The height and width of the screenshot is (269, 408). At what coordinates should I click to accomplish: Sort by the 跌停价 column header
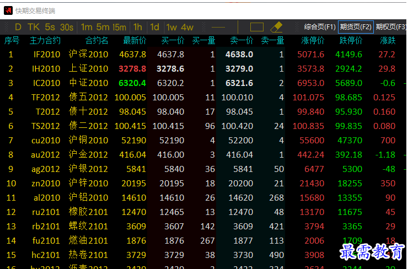351,41
